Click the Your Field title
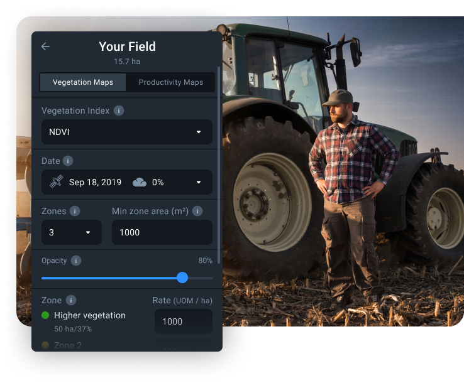The image size is (464, 383). [x=127, y=46]
